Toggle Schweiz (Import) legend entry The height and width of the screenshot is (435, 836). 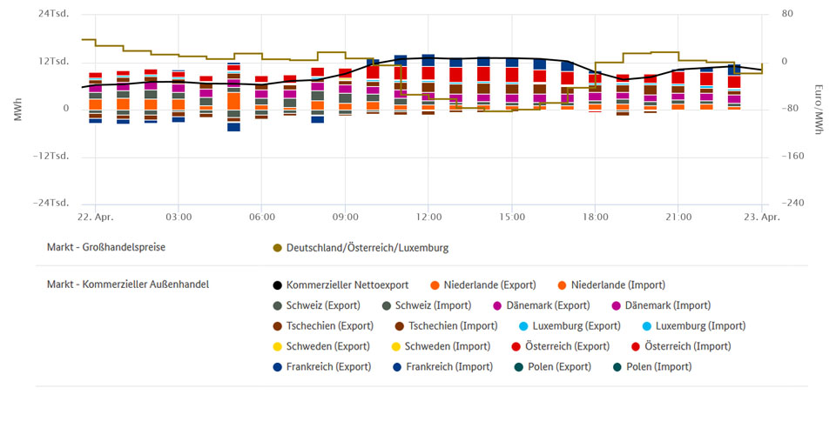pyautogui.click(x=427, y=305)
